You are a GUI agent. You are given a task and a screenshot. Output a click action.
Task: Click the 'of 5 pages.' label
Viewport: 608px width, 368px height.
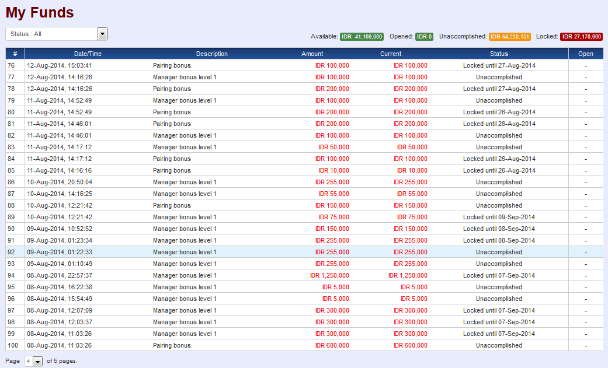point(62,360)
